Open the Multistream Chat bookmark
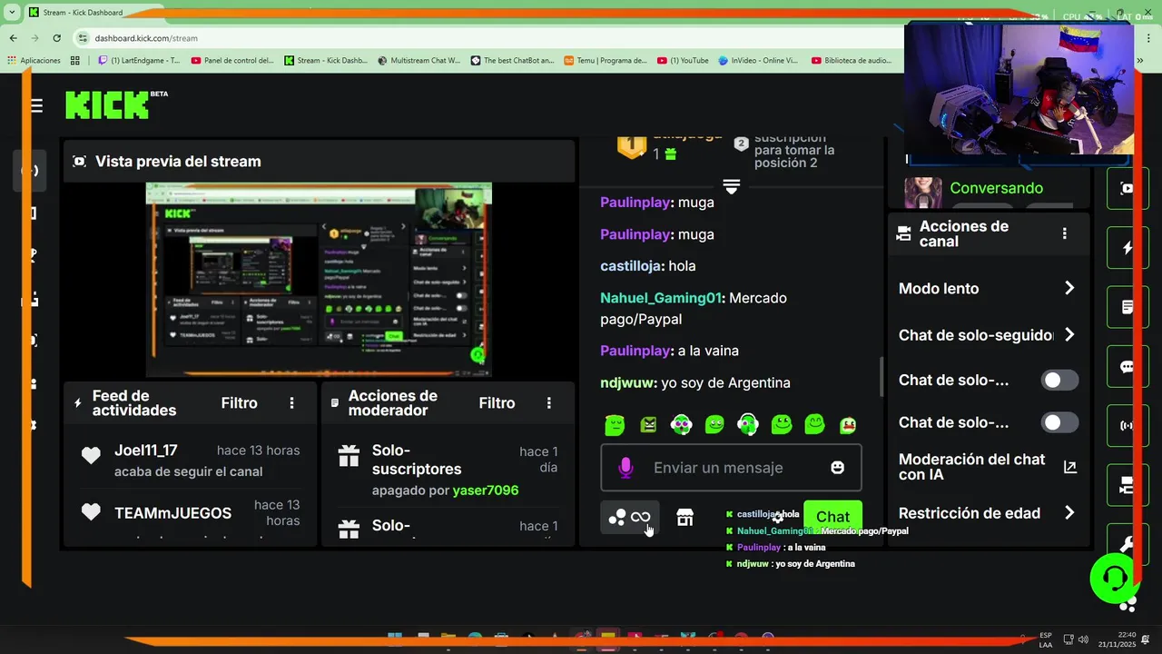 tap(419, 61)
